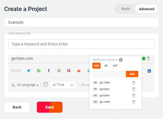This screenshot has height=119, width=163.
Task: Delete the gorizen.com keyword with trash icon
Action: coord(148,59)
